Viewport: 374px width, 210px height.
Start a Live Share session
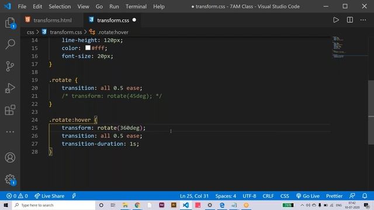pyautogui.click(x=49, y=196)
